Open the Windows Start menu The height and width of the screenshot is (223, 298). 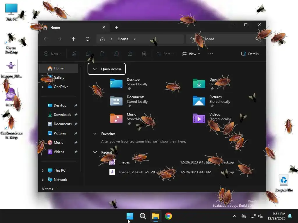pos(130,216)
